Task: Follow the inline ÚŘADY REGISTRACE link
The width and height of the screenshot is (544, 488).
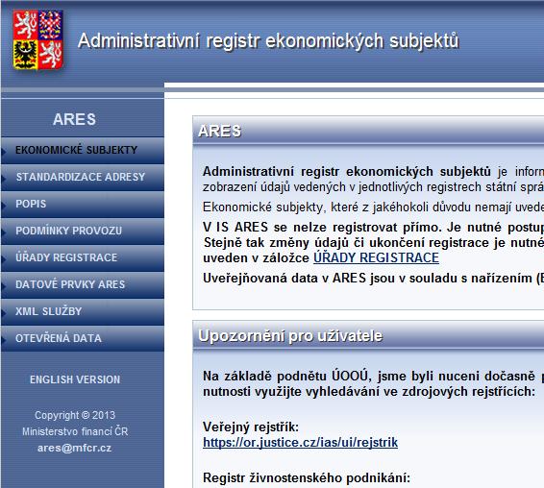Action: tap(376, 257)
